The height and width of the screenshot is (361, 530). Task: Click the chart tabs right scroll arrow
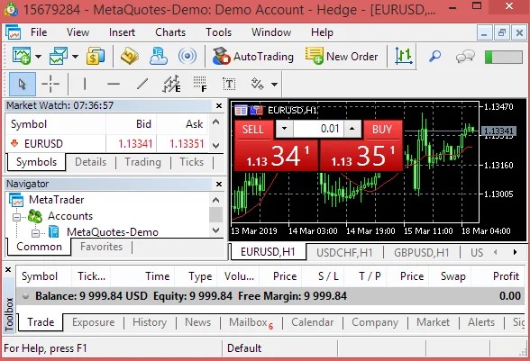click(x=515, y=252)
